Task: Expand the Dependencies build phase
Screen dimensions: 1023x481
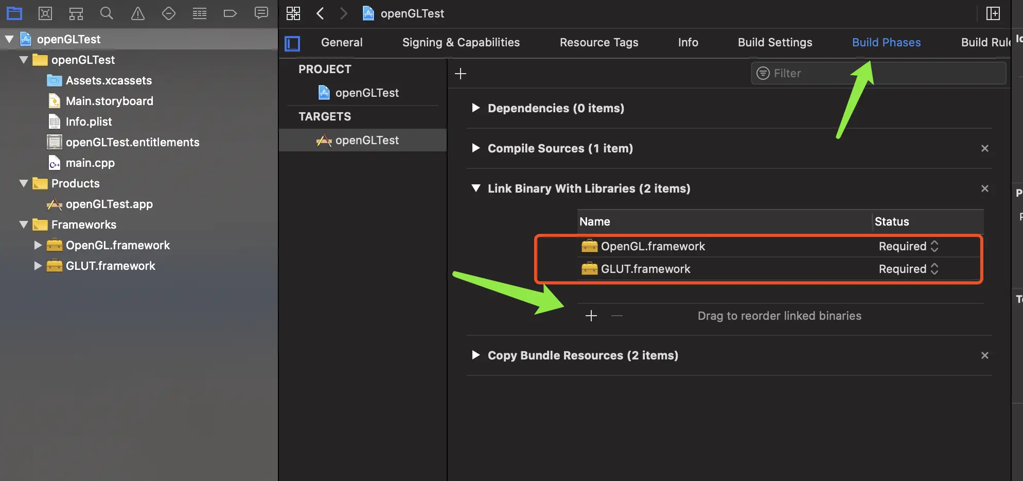Action: point(476,108)
